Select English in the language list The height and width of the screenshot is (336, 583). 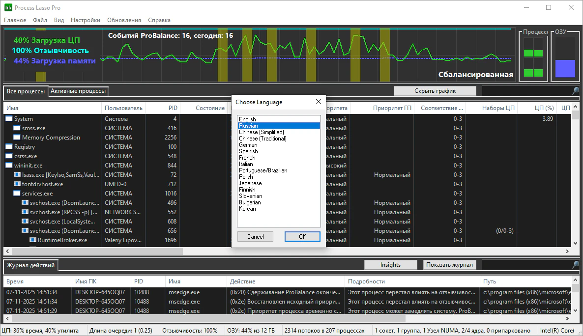click(247, 119)
